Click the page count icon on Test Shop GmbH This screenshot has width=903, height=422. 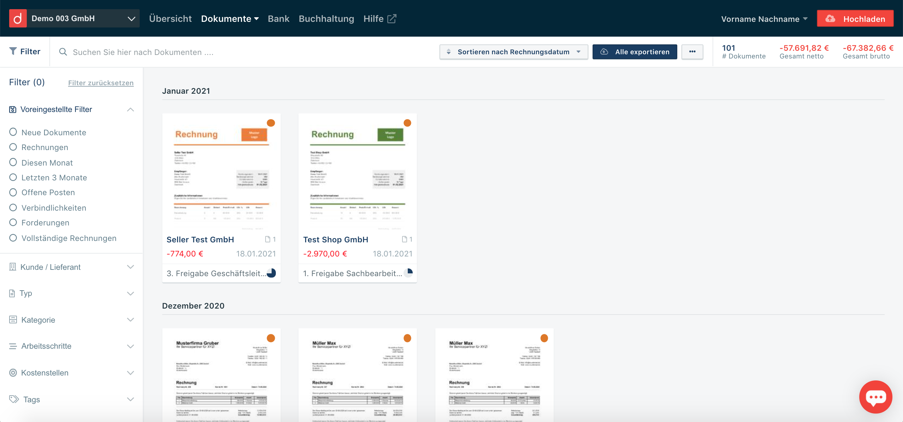(405, 240)
